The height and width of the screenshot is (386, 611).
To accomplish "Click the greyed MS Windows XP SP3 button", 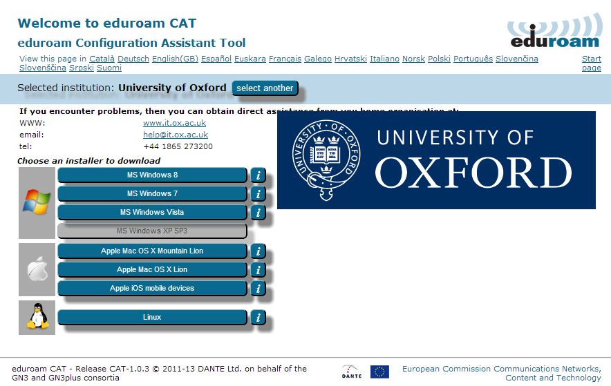I will (x=152, y=231).
